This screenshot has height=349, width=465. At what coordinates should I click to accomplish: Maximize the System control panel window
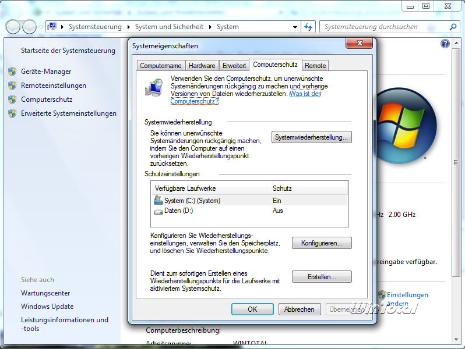pos(426,6)
